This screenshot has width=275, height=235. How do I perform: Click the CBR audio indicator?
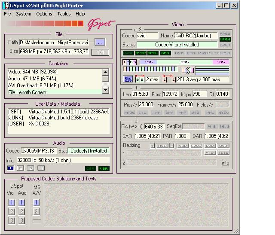91,168
